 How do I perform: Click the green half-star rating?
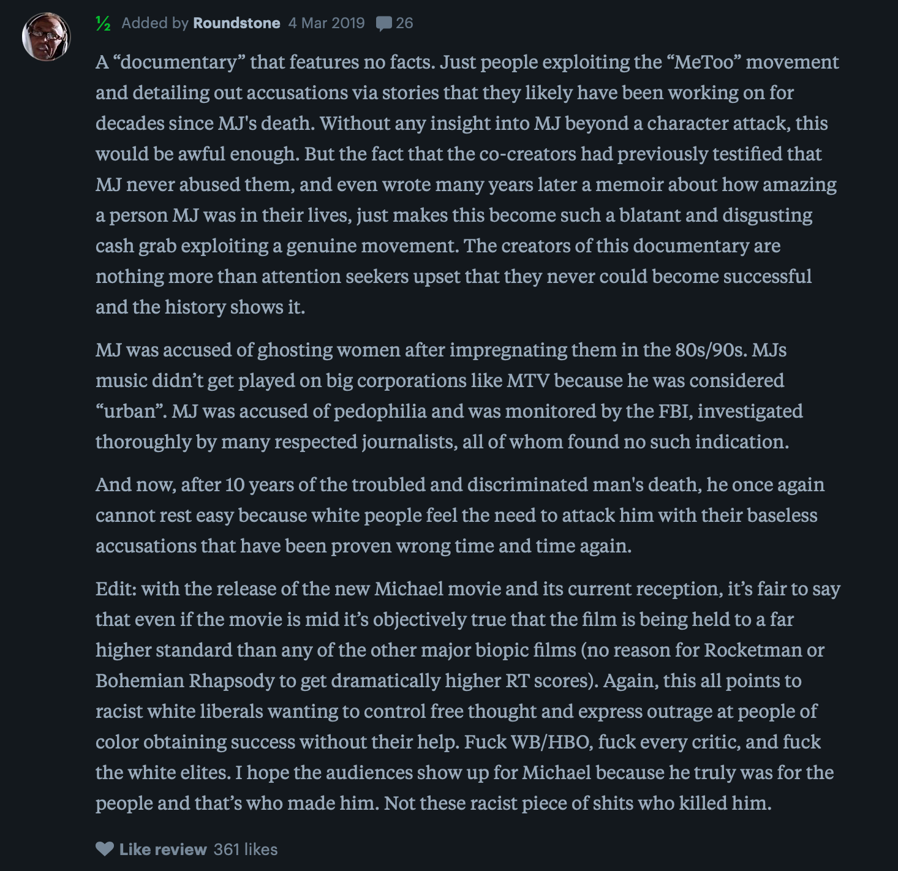[103, 23]
